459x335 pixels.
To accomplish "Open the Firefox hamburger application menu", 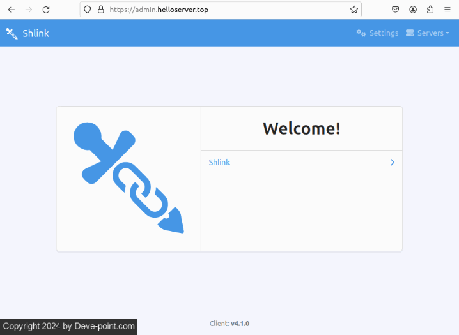I will point(447,10).
